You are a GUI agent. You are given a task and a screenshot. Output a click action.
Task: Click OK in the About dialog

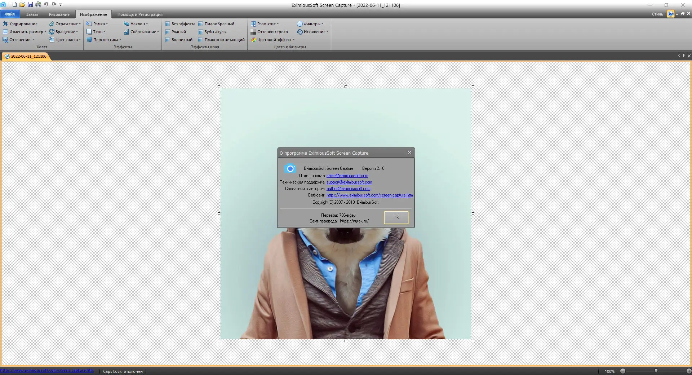click(x=396, y=218)
